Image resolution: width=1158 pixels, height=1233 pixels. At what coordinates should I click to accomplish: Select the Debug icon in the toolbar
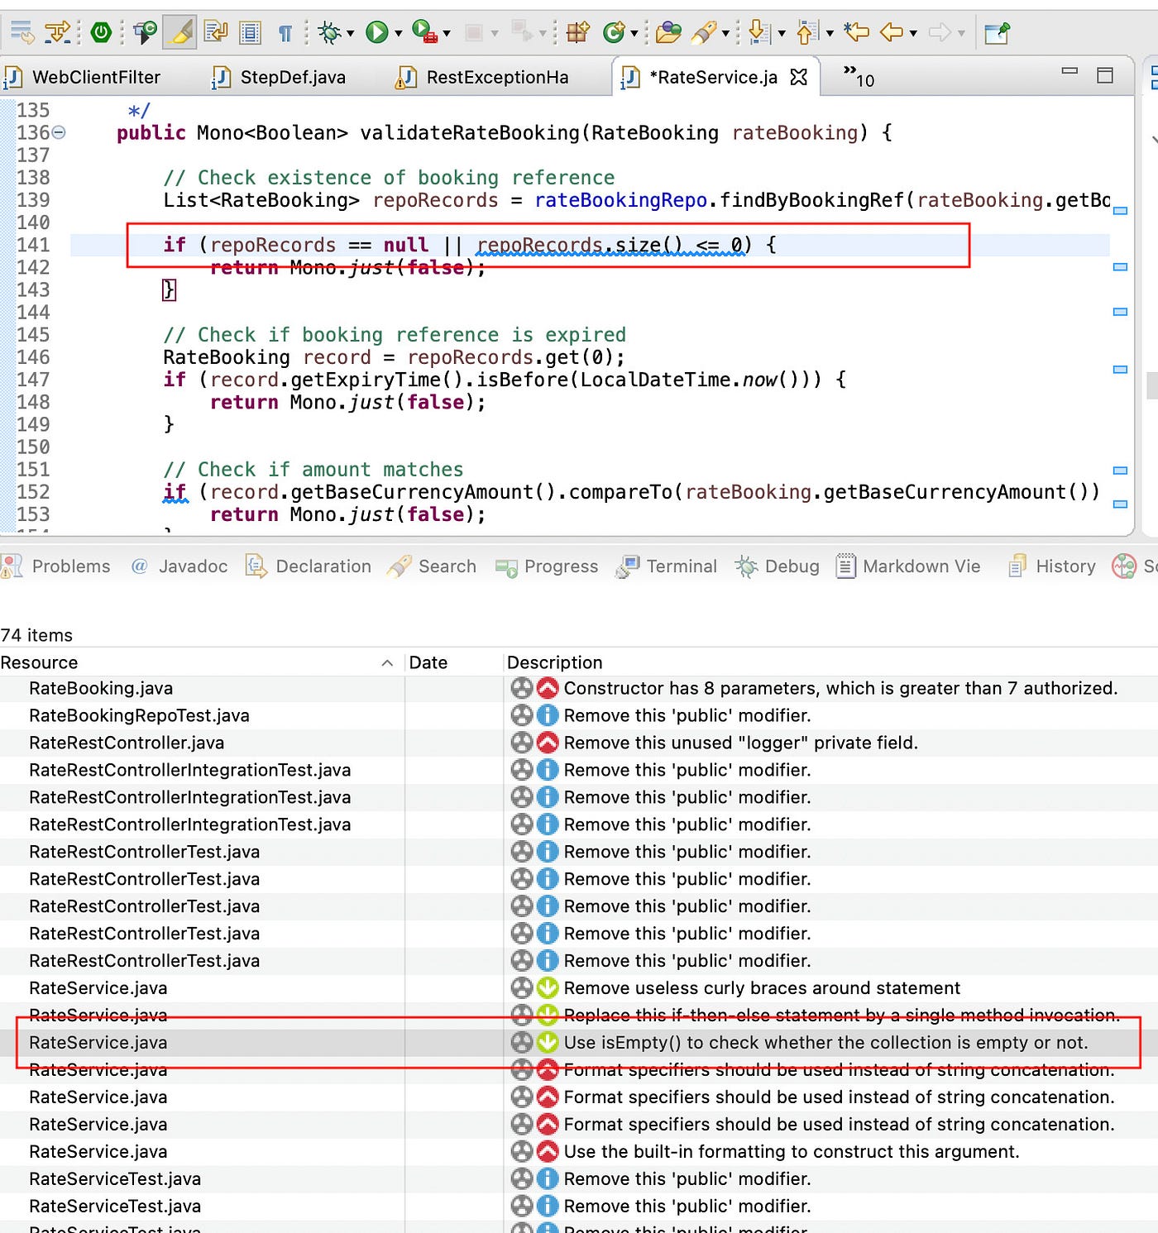point(329,33)
